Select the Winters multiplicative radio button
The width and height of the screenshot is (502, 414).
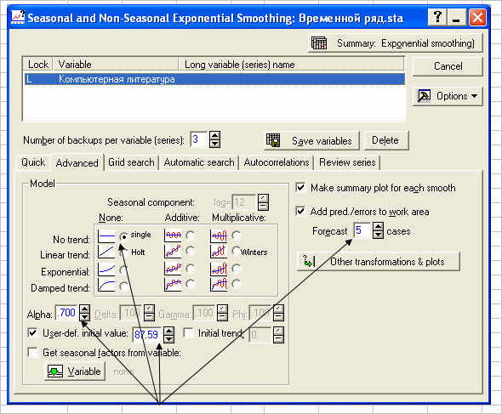237,251
